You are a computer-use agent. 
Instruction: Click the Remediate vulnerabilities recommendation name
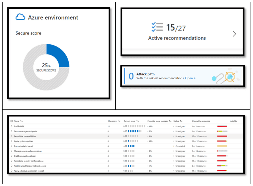(x=25, y=136)
